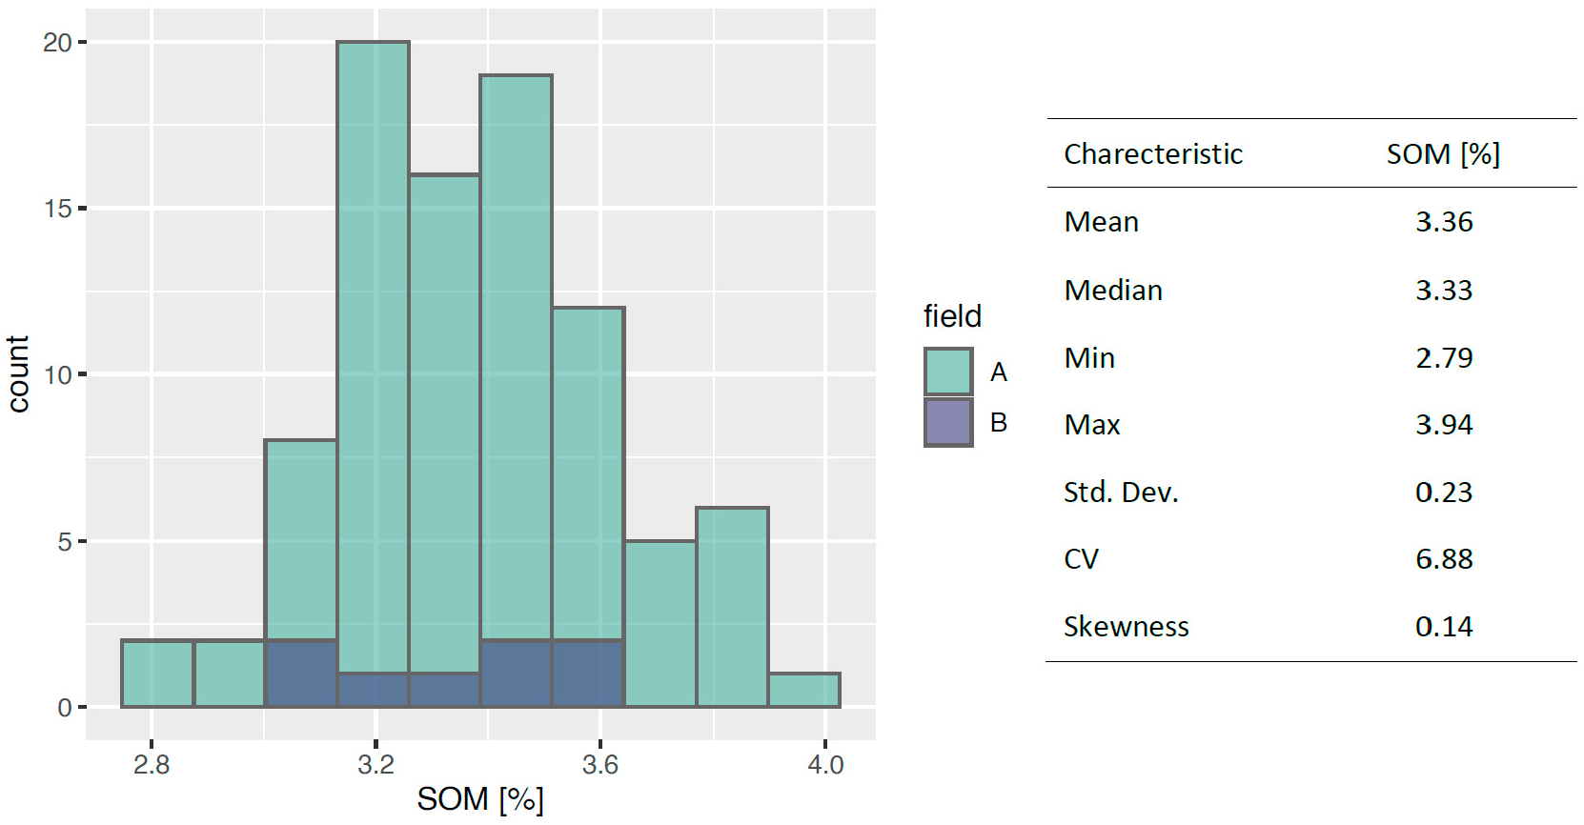This screenshot has width=1584, height=825.
Task: Select the 'Charecteristic' table column header
Action: point(1153,154)
